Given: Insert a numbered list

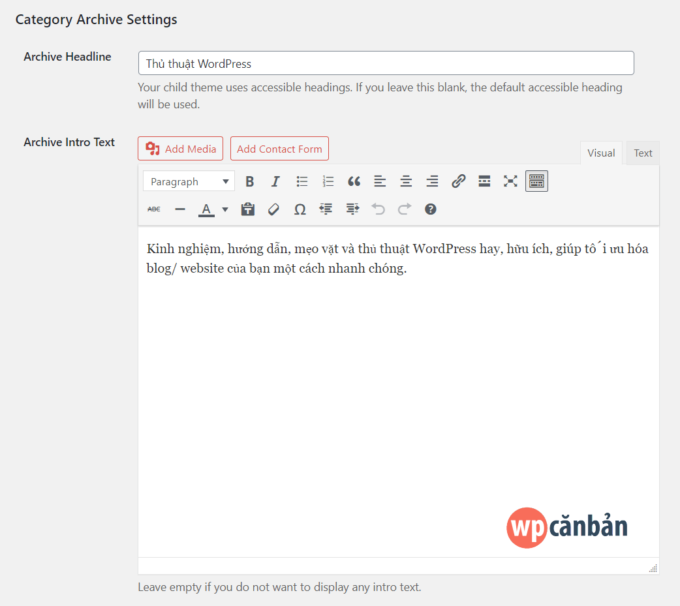Looking at the screenshot, I should 328,181.
